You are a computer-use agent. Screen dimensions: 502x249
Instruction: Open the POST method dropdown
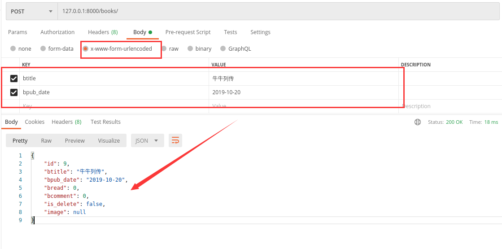click(31, 11)
